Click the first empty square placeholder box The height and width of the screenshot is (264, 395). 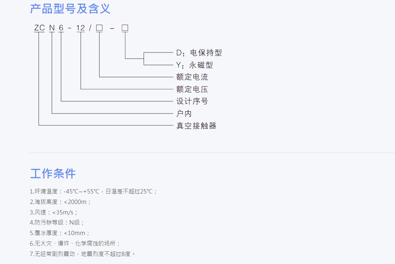tap(99, 27)
